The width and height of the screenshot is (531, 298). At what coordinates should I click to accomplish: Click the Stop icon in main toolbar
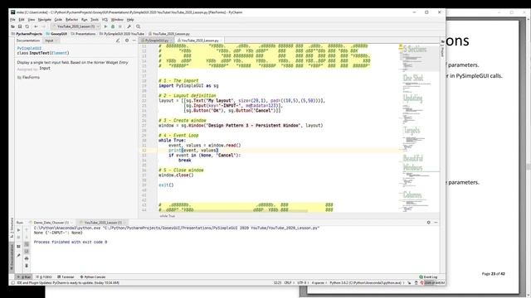coord(119,26)
